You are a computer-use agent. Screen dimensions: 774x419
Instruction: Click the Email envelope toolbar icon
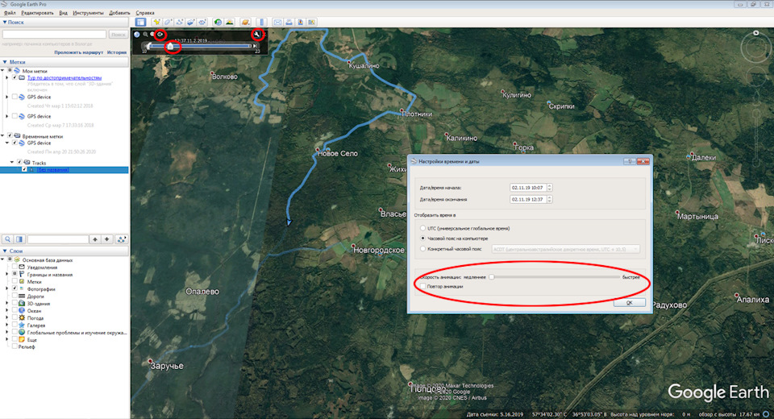(x=278, y=23)
